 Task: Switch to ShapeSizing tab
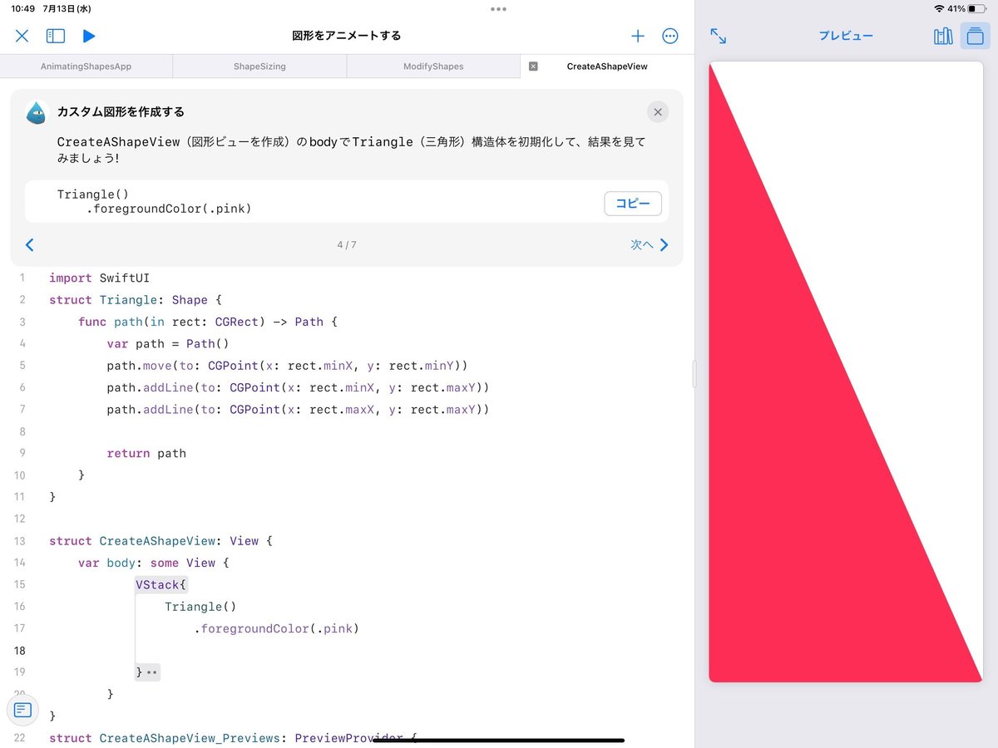[x=259, y=66]
